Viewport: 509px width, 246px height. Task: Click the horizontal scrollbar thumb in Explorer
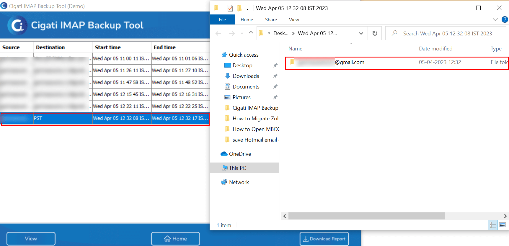(x=367, y=216)
